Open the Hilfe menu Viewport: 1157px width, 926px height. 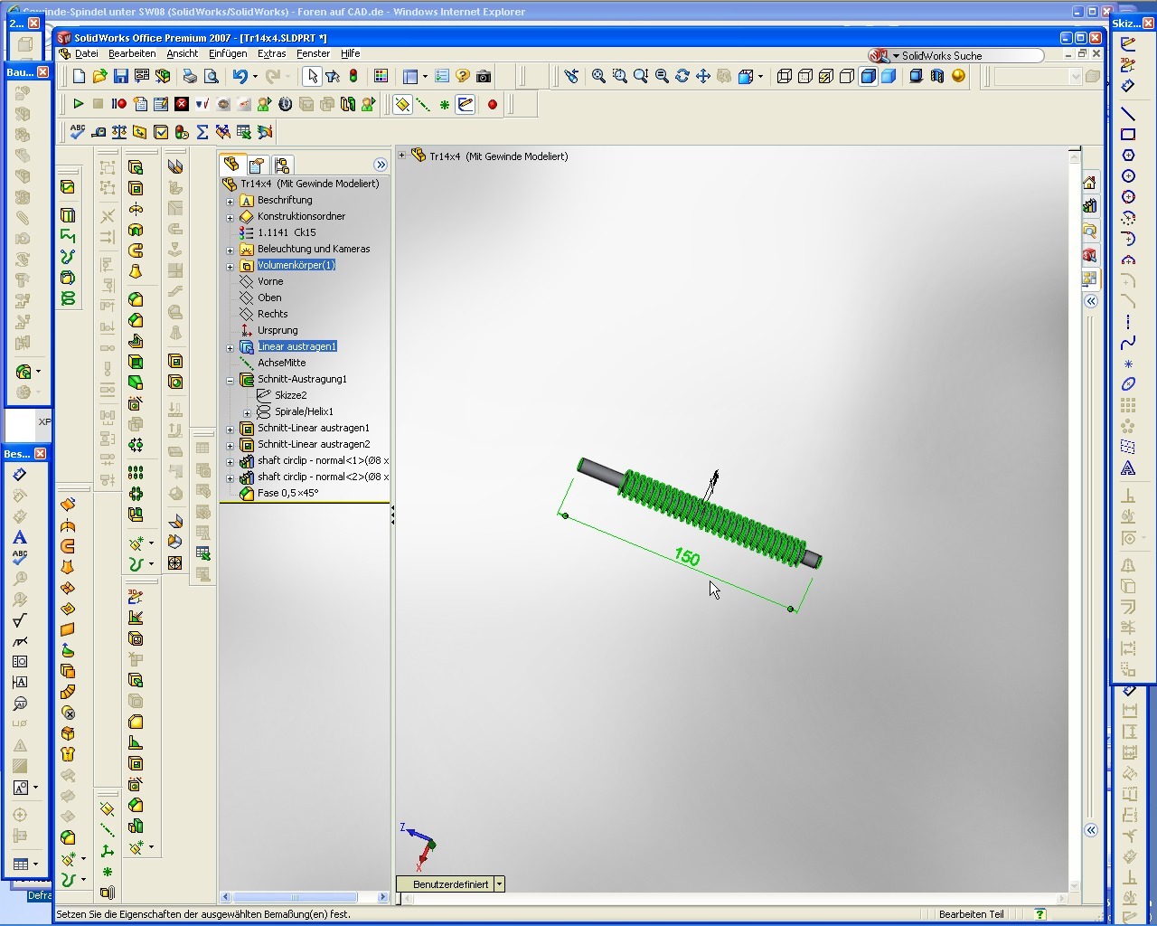coord(351,54)
